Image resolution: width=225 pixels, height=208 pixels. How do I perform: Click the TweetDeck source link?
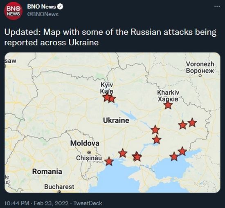tap(88, 203)
